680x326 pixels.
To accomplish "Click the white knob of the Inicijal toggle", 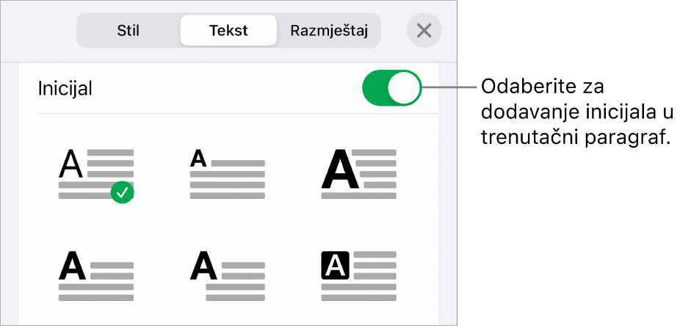I will 405,90.
